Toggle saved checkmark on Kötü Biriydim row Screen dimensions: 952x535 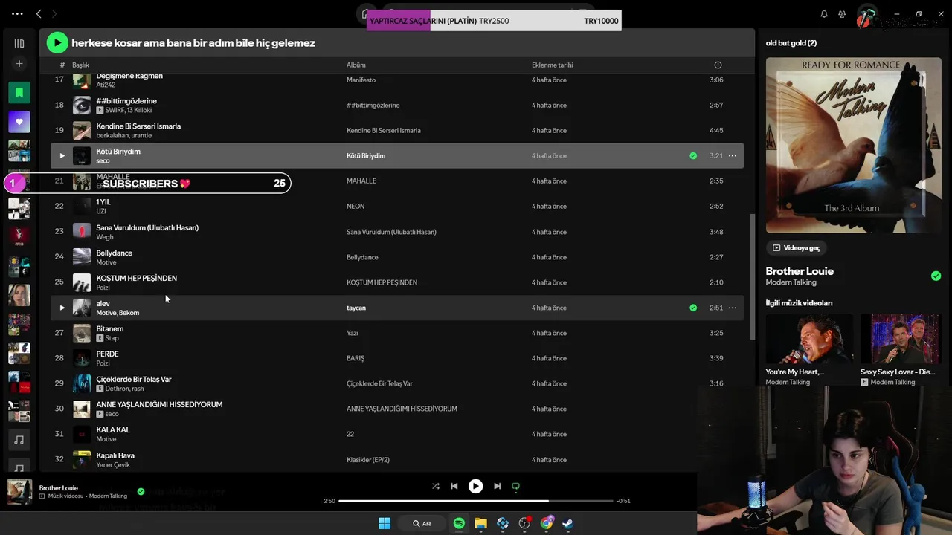693,156
